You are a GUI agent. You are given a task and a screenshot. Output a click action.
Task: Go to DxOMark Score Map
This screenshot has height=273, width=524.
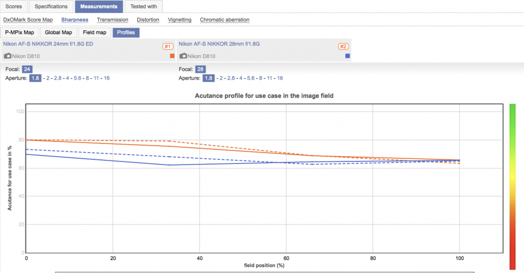click(28, 20)
